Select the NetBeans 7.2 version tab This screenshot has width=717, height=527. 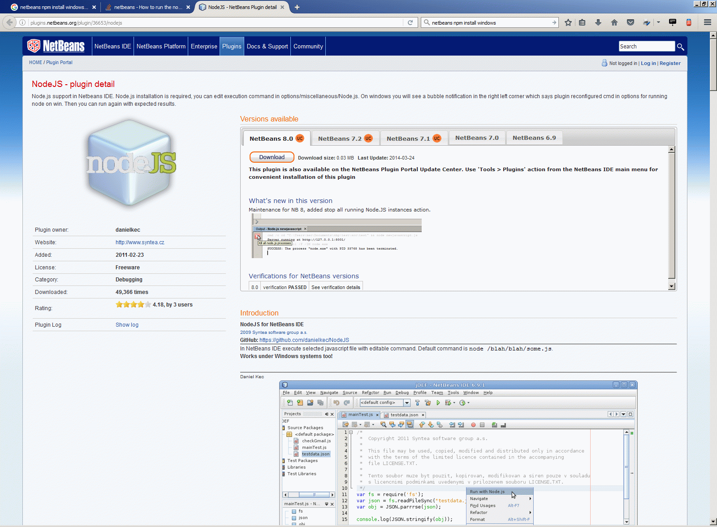click(345, 138)
